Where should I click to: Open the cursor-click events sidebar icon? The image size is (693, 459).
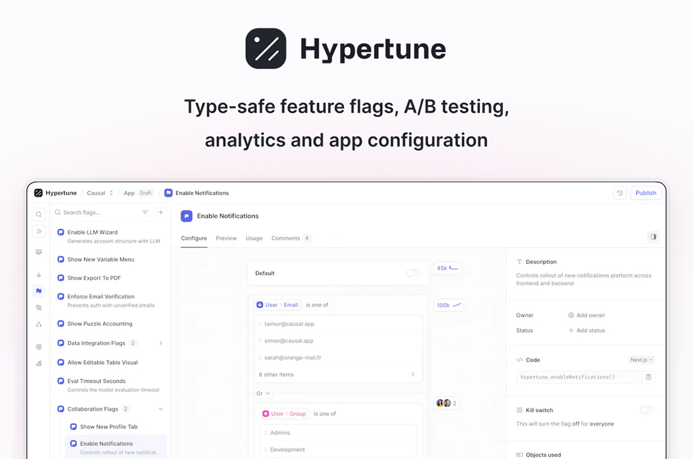point(39,308)
